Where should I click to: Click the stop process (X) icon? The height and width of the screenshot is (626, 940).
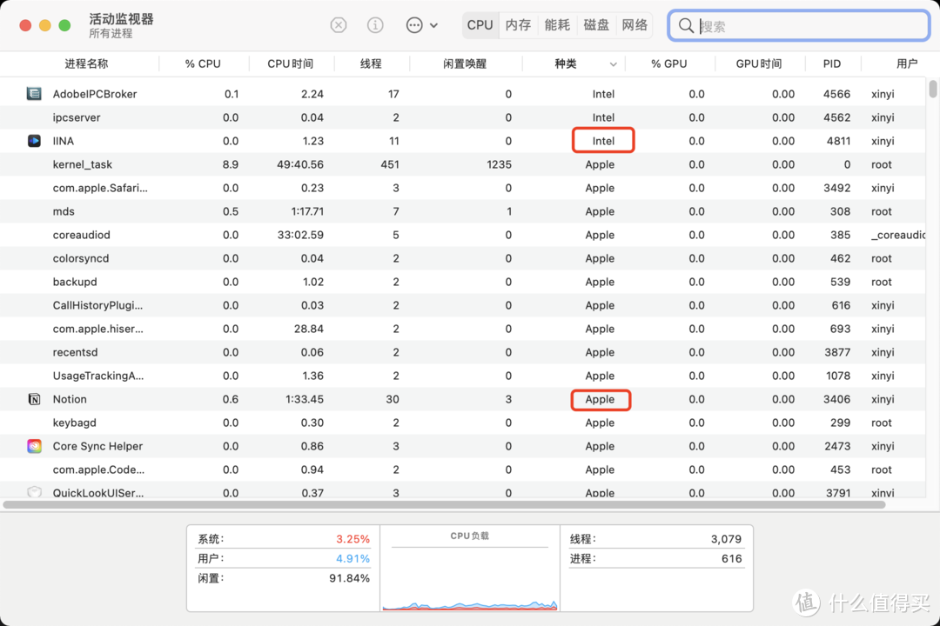coord(338,24)
